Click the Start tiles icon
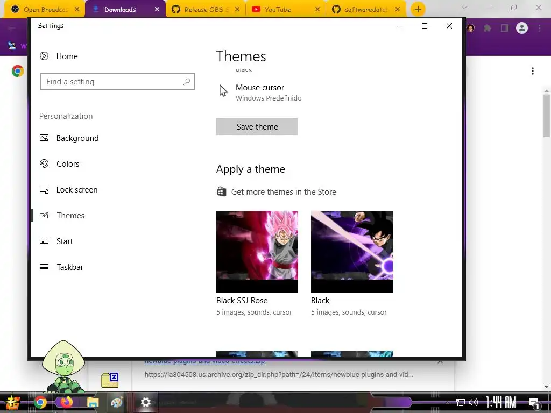Image resolution: width=551 pixels, height=413 pixels. pyautogui.click(x=44, y=241)
